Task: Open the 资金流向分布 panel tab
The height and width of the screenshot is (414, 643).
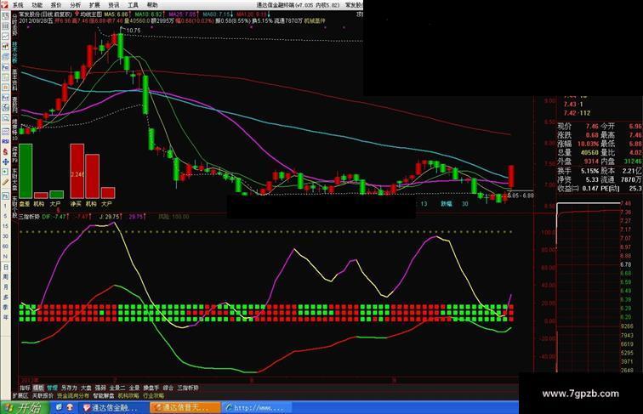Action: (x=73, y=396)
